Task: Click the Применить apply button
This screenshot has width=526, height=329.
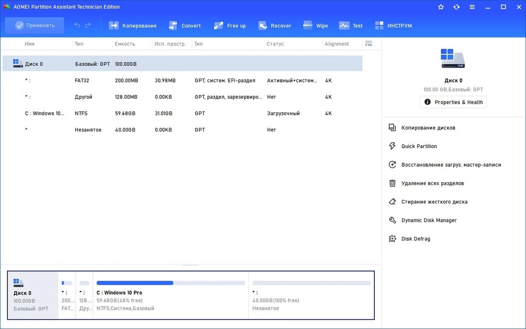Action: pos(35,25)
